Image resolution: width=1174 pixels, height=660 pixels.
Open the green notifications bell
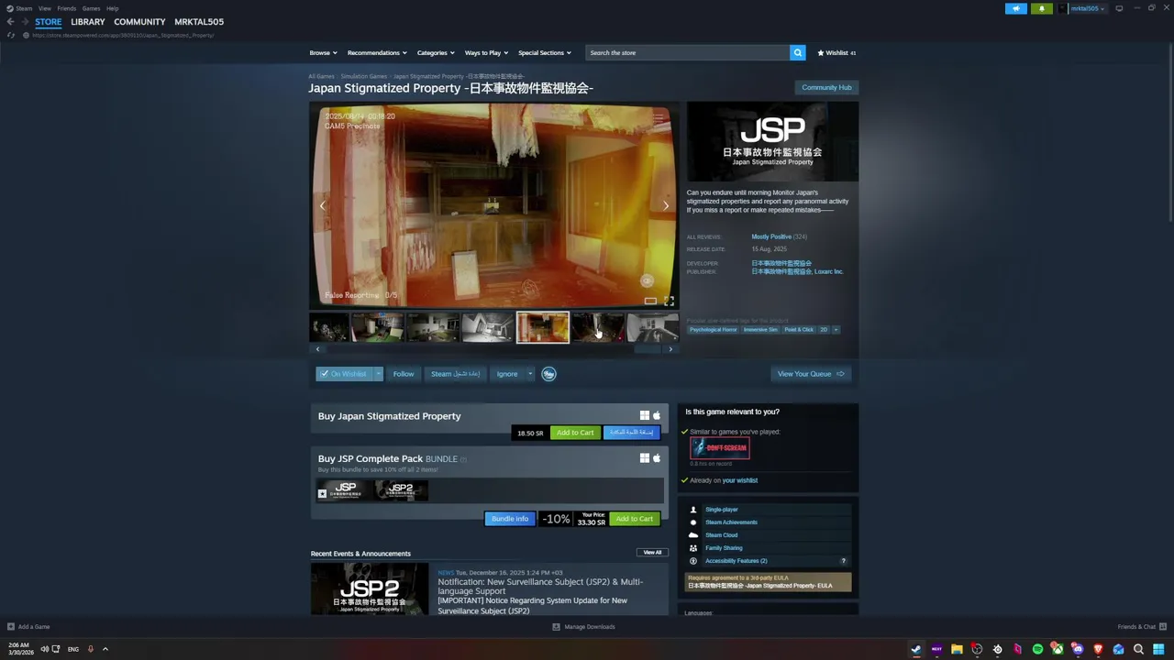[x=1042, y=8]
